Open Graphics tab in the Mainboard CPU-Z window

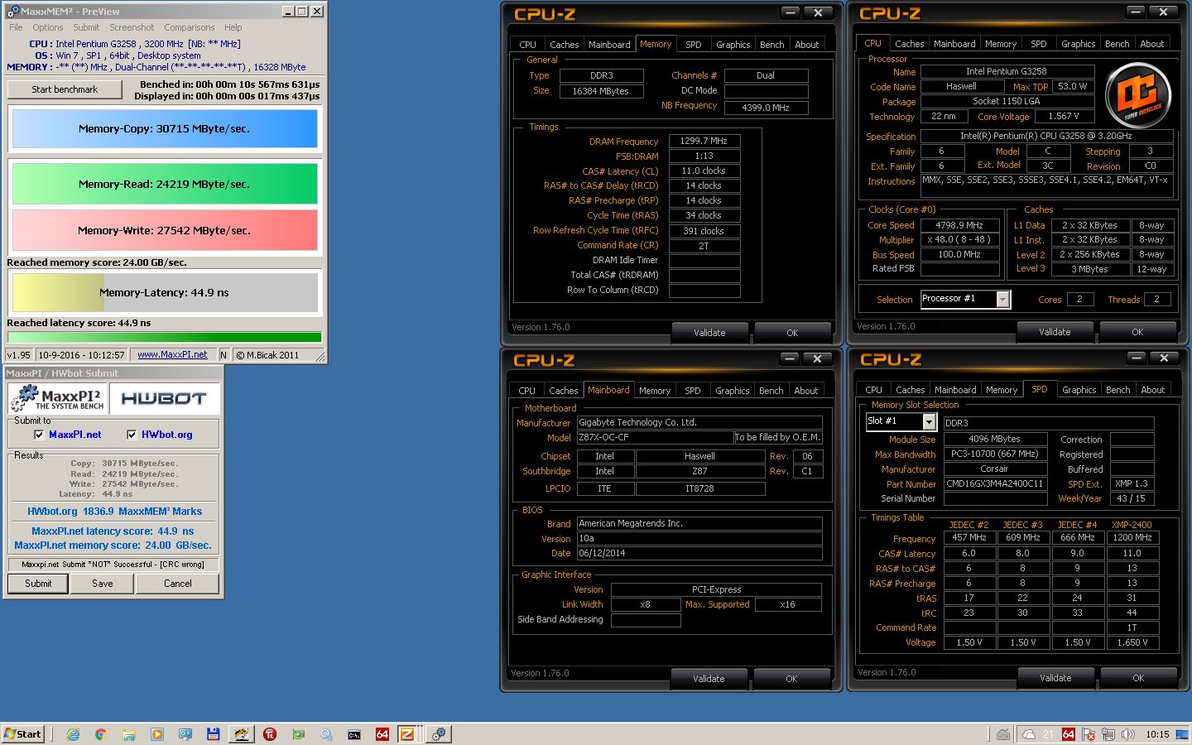tap(733, 391)
